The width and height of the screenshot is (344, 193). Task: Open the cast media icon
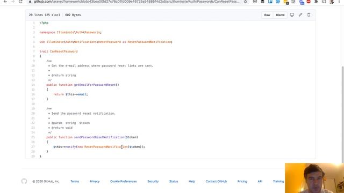(x=324, y=2)
